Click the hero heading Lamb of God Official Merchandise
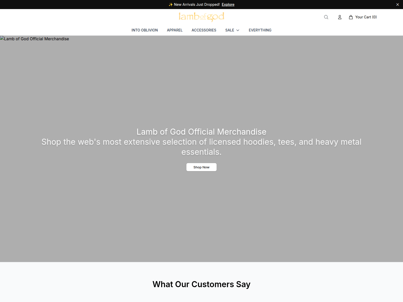The image size is (403, 302). tap(201, 132)
